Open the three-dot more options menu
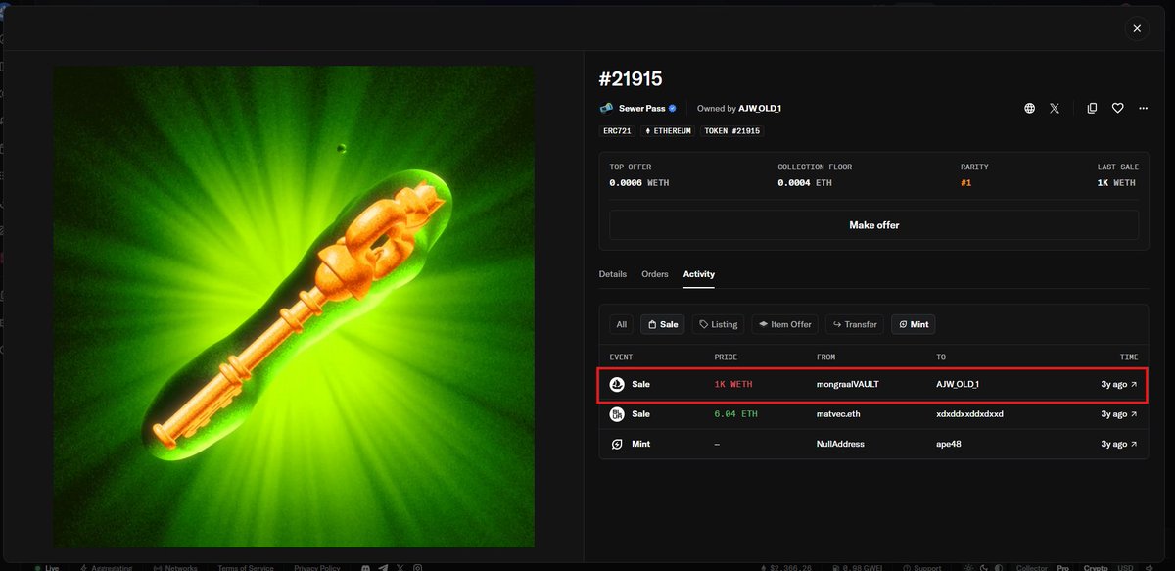 click(x=1143, y=109)
